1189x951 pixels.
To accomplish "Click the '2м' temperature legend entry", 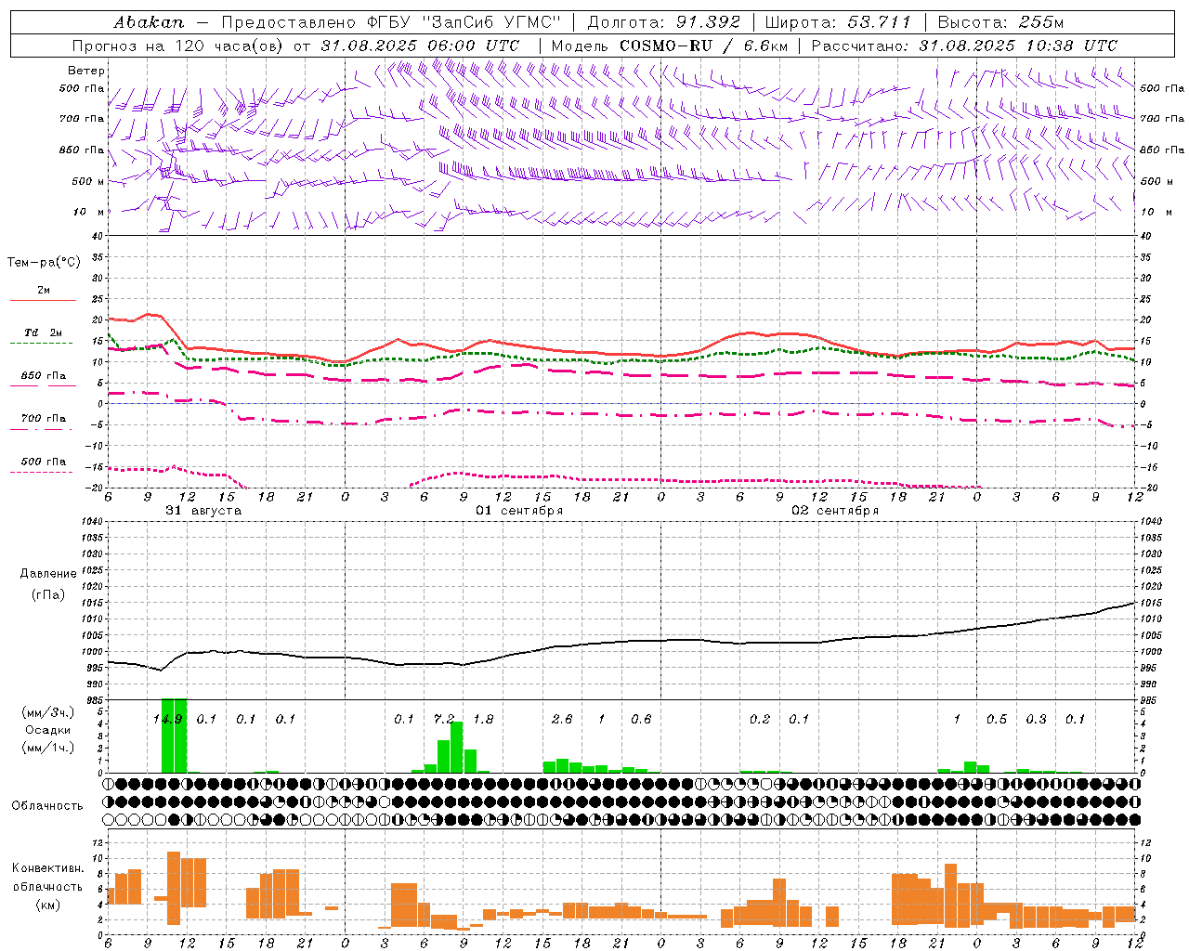I will point(44,291).
